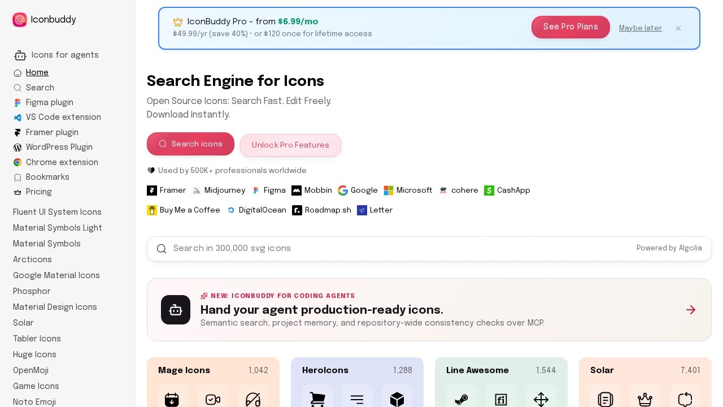The height and width of the screenshot is (407, 723).
Task: Click the HeroIcons cube icon
Action: 397,400
